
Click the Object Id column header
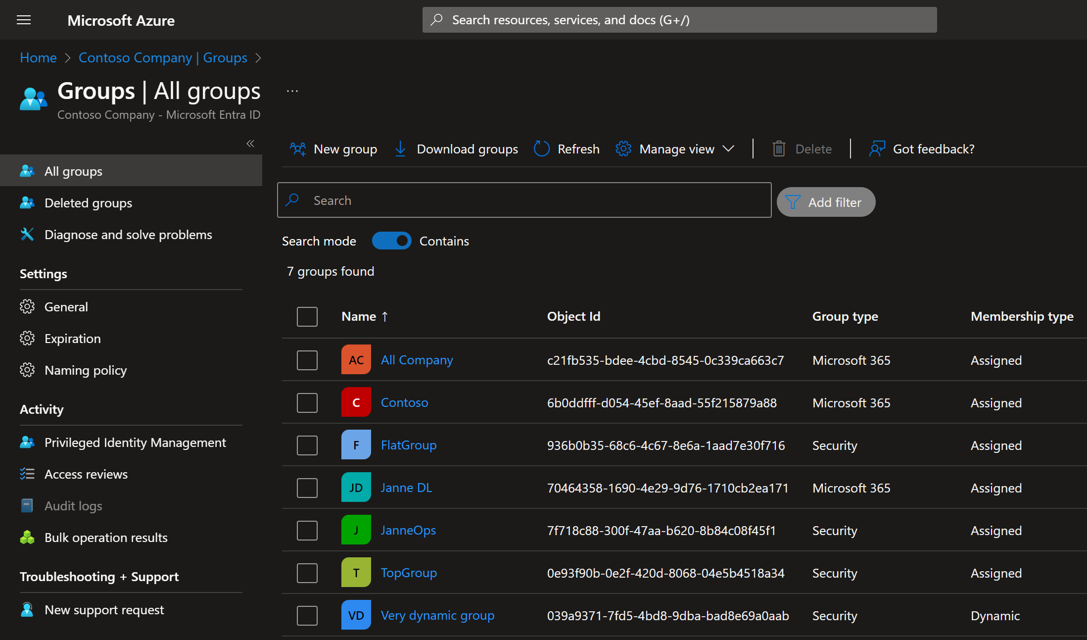pos(573,316)
